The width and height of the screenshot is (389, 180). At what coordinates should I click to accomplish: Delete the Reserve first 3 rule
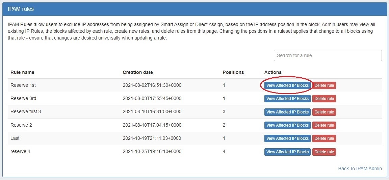coord(324,112)
